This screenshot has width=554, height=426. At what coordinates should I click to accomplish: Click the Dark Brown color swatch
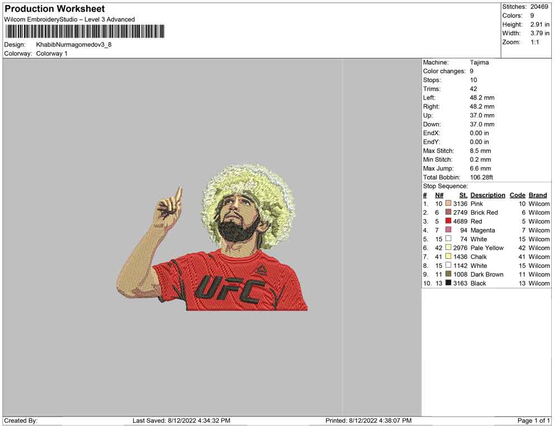pyautogui.click(x=448, y=274)
